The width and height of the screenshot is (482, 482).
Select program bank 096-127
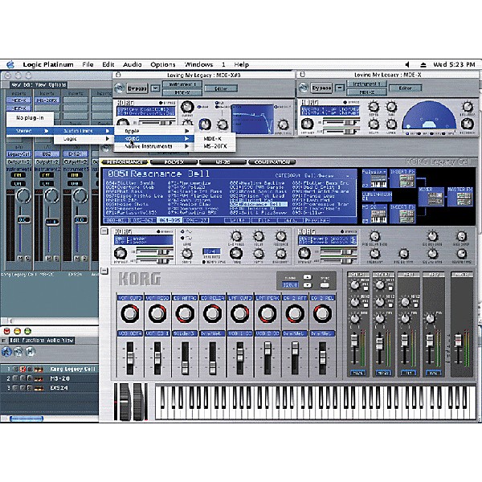(196, 220)
